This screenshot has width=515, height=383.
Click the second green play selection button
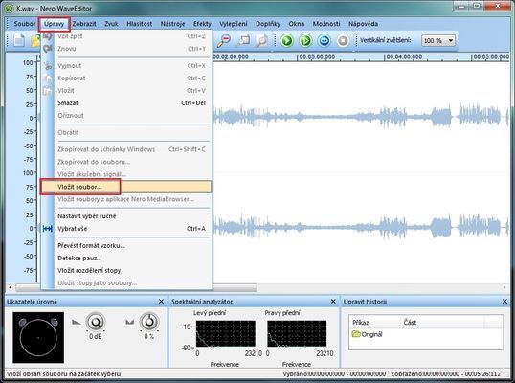click(x=305, y=41)
